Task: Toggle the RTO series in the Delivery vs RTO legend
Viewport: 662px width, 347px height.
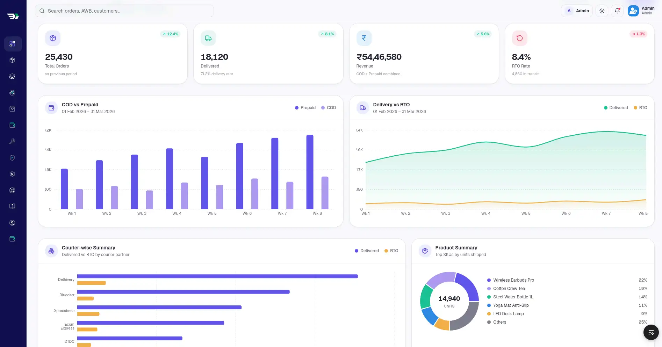Action: coord(640,108)
